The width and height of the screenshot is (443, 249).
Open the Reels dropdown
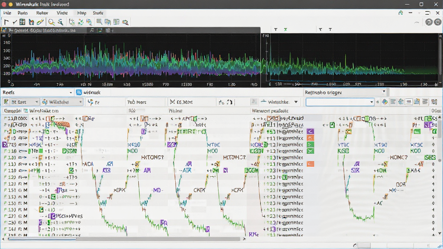pos(37,93)
